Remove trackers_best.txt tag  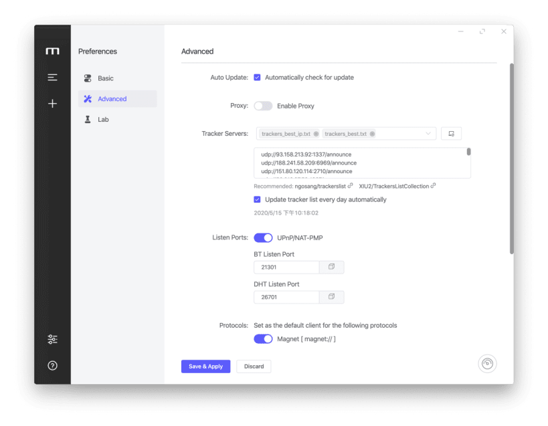coord(372,134)
